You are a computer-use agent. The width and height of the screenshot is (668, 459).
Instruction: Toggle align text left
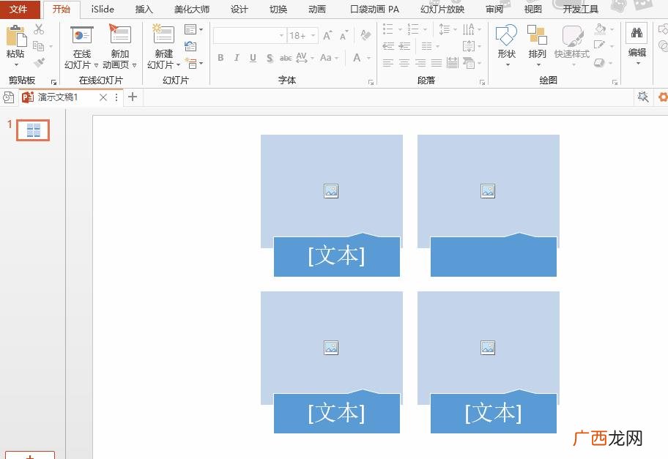387,63
